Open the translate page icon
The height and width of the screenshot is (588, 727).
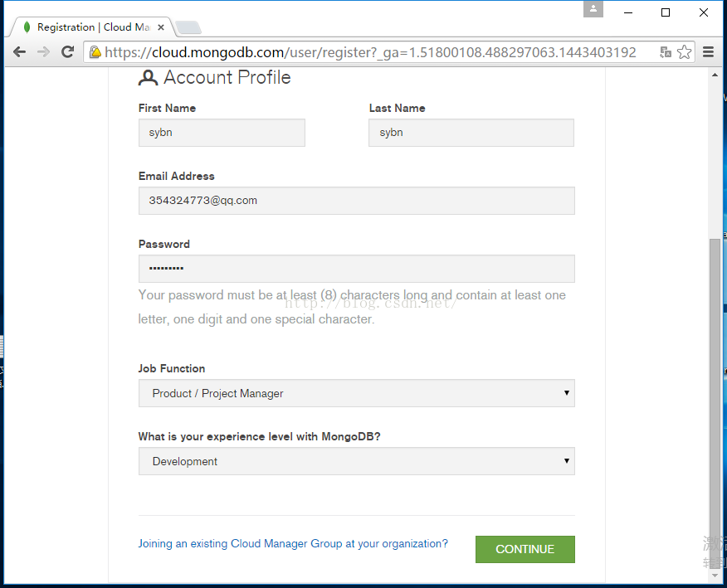tap(666, 52)
